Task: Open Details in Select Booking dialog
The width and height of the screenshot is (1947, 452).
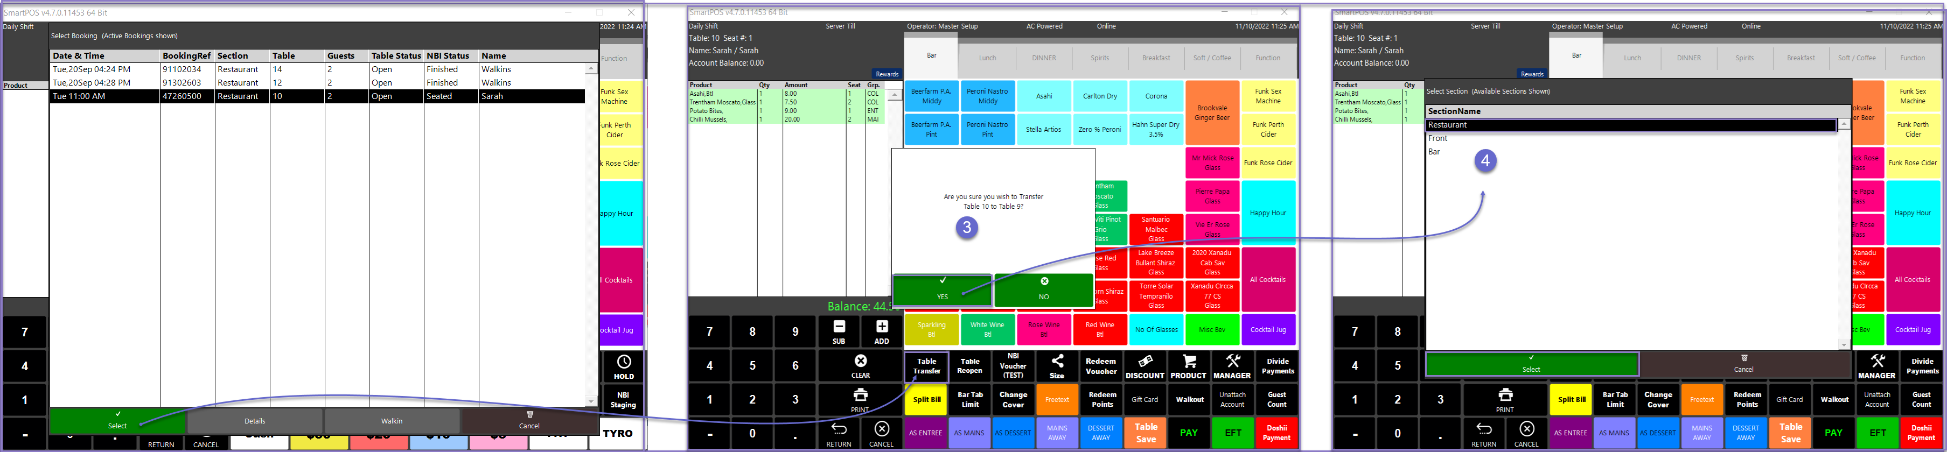Action: (x=255, y=421)
